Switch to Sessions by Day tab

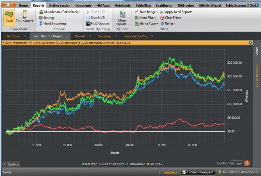(136, 36)
